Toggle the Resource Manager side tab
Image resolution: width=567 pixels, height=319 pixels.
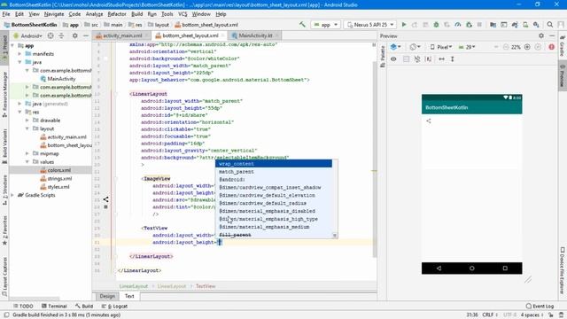pos(4,94)
